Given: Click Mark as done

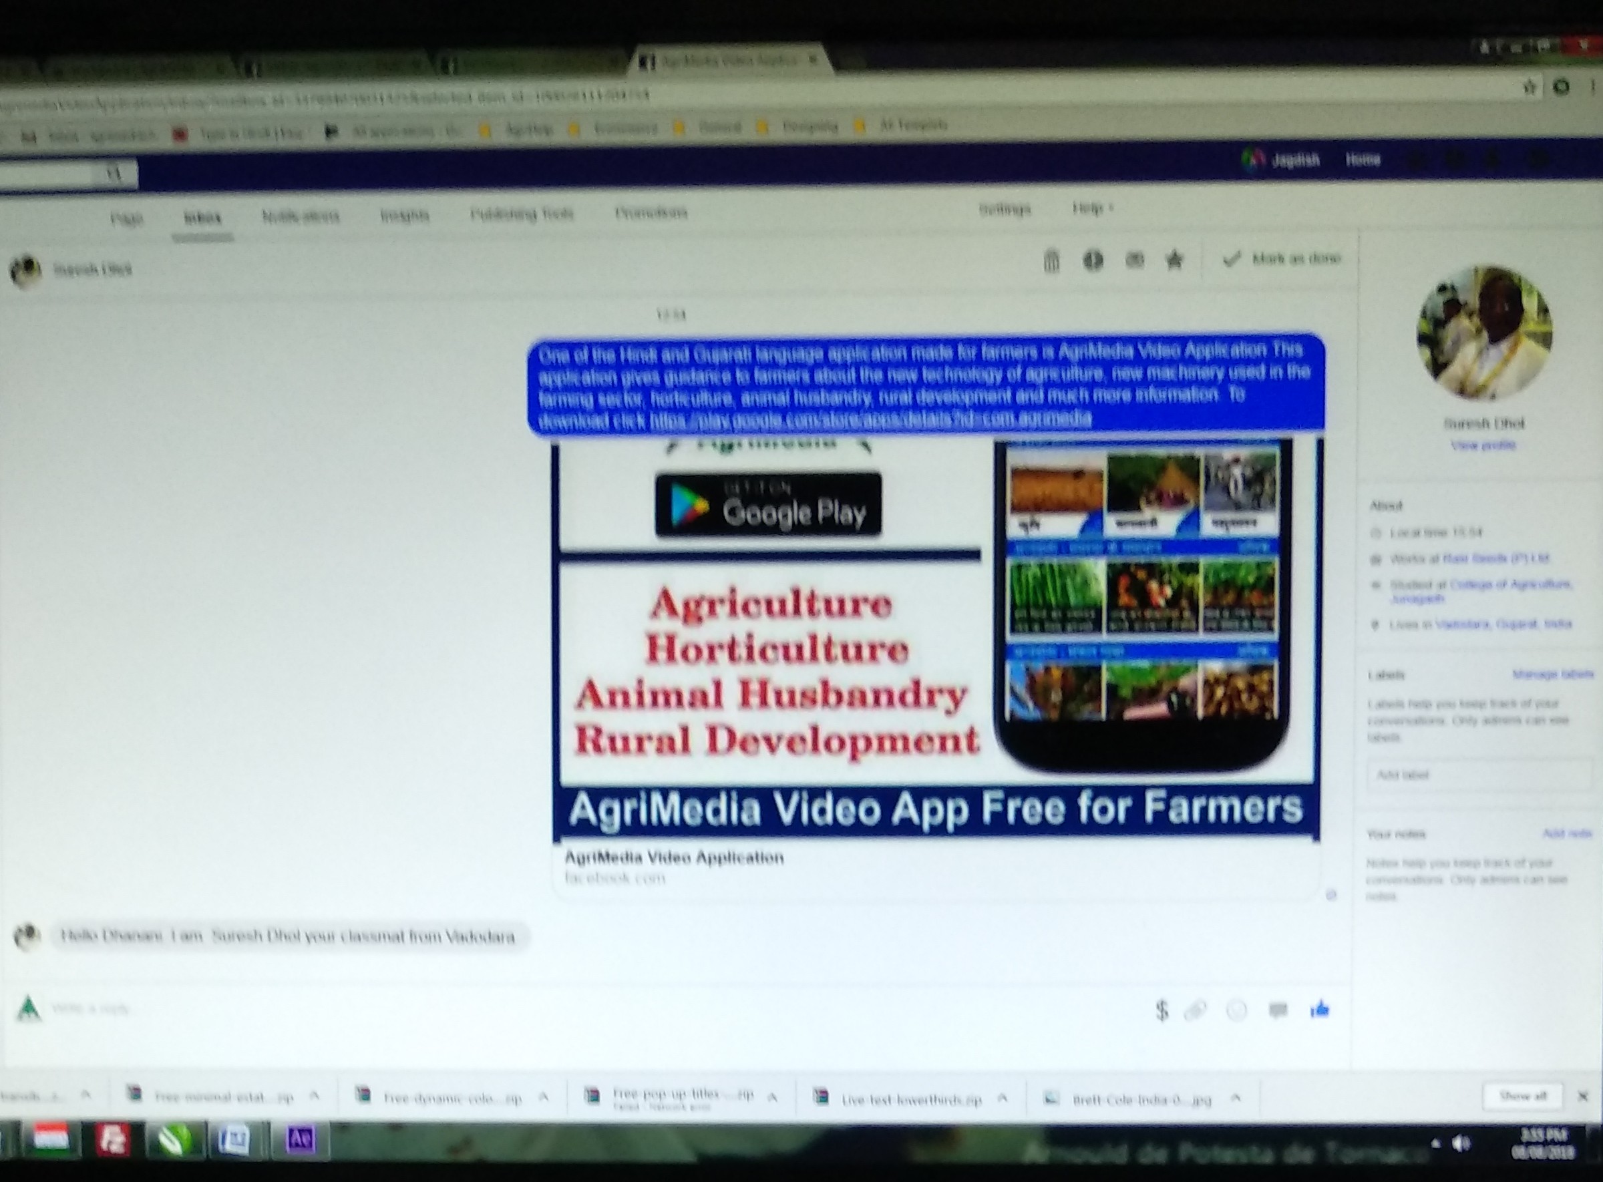Looking at the screenshot, I should point(1281,258).
